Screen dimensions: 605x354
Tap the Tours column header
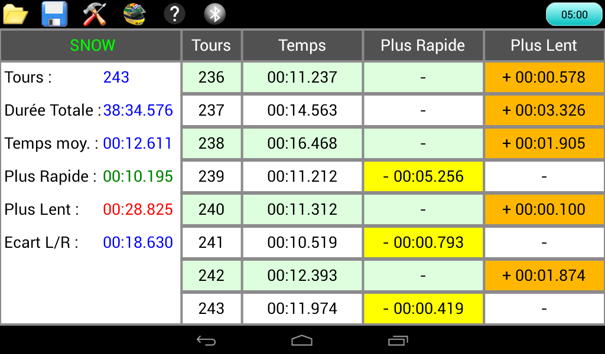point(212,45)
